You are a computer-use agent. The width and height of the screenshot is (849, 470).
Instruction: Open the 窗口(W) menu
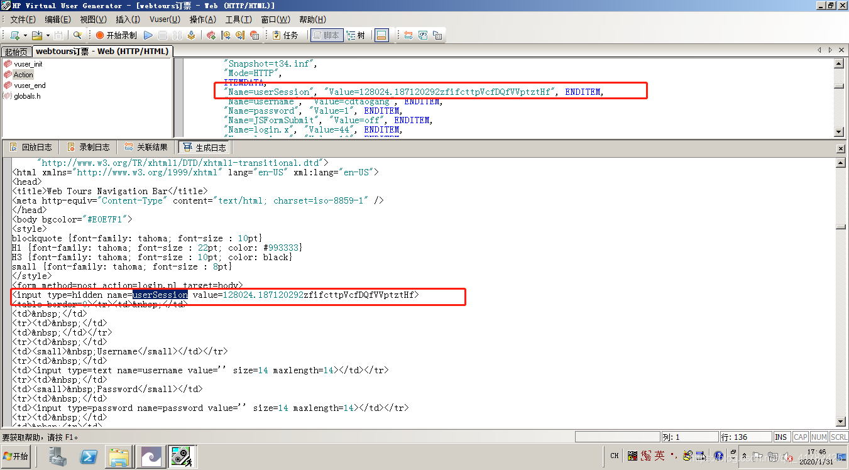click(x=275, y=19)
